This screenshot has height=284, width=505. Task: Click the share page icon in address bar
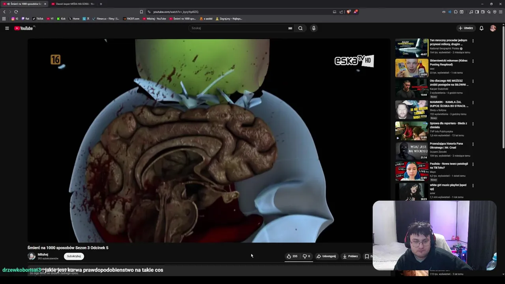[341, 12]
